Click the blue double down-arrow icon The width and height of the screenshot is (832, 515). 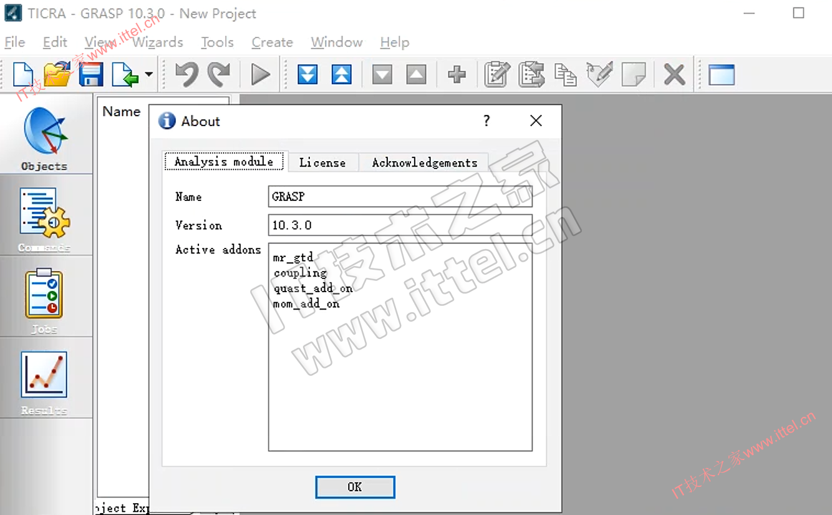(307, 75)
